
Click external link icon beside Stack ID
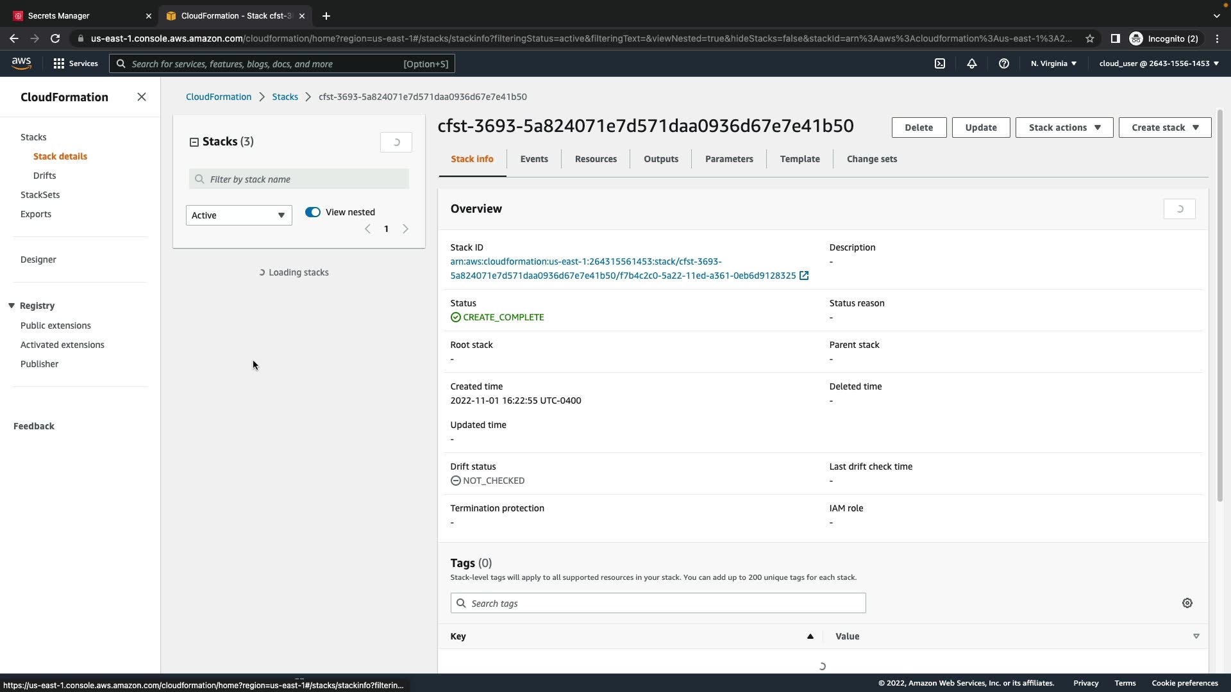[x=804, y=276]
